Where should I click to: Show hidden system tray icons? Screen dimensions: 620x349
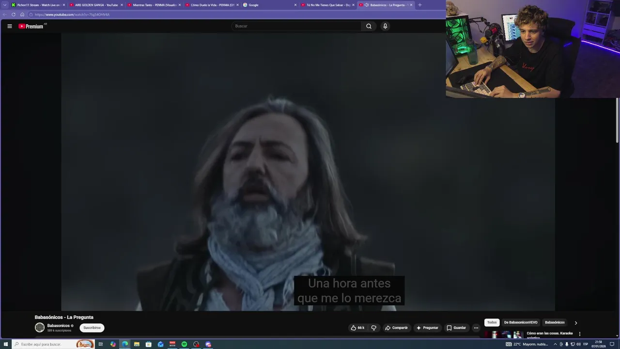pyautogui.click(x=555, y=344)
